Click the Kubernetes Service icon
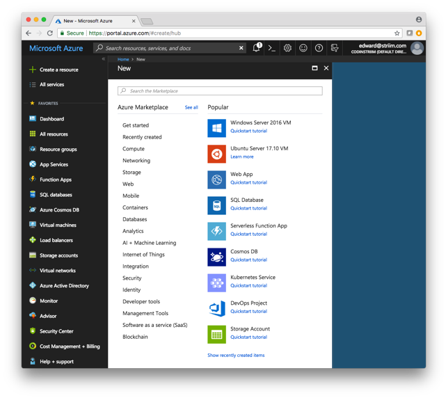446x398 pixels. pos(216,282)
